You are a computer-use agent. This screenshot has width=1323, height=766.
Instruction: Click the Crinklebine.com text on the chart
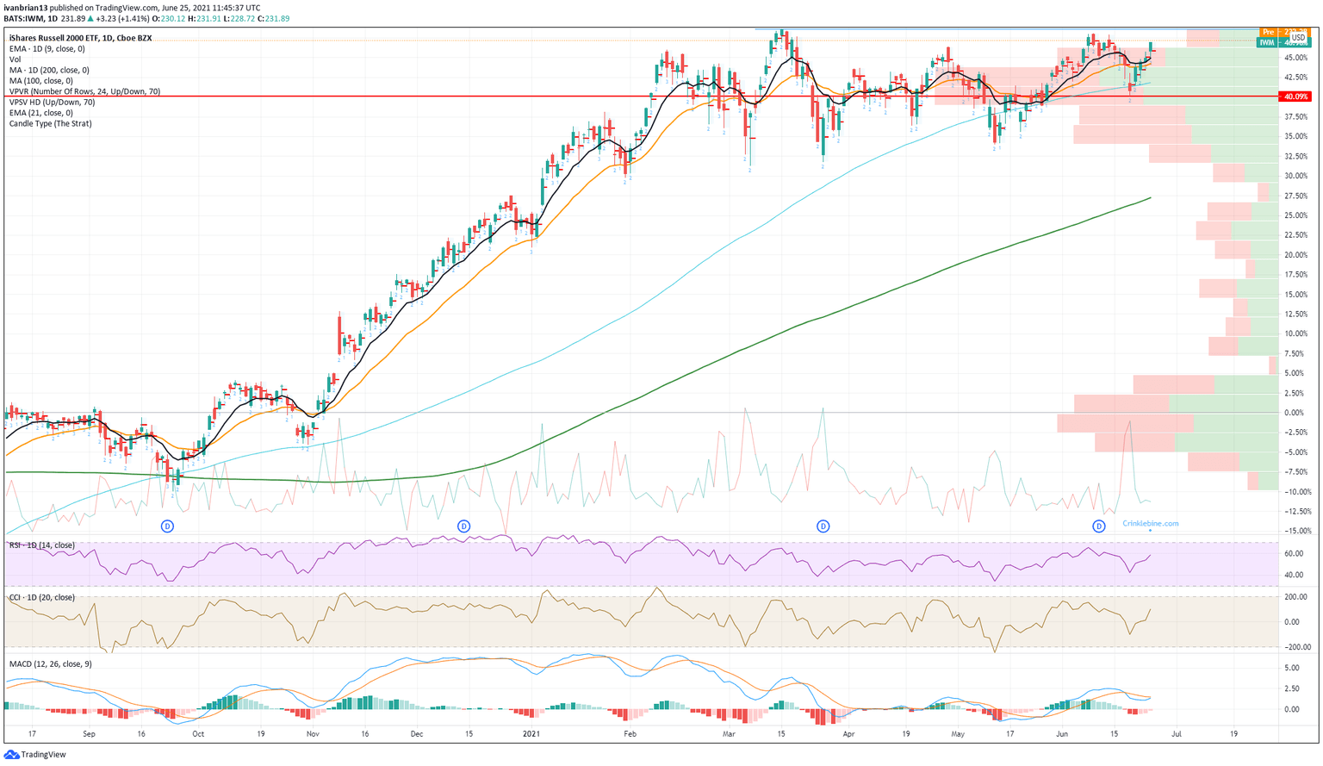click(x=1150, y=523)
